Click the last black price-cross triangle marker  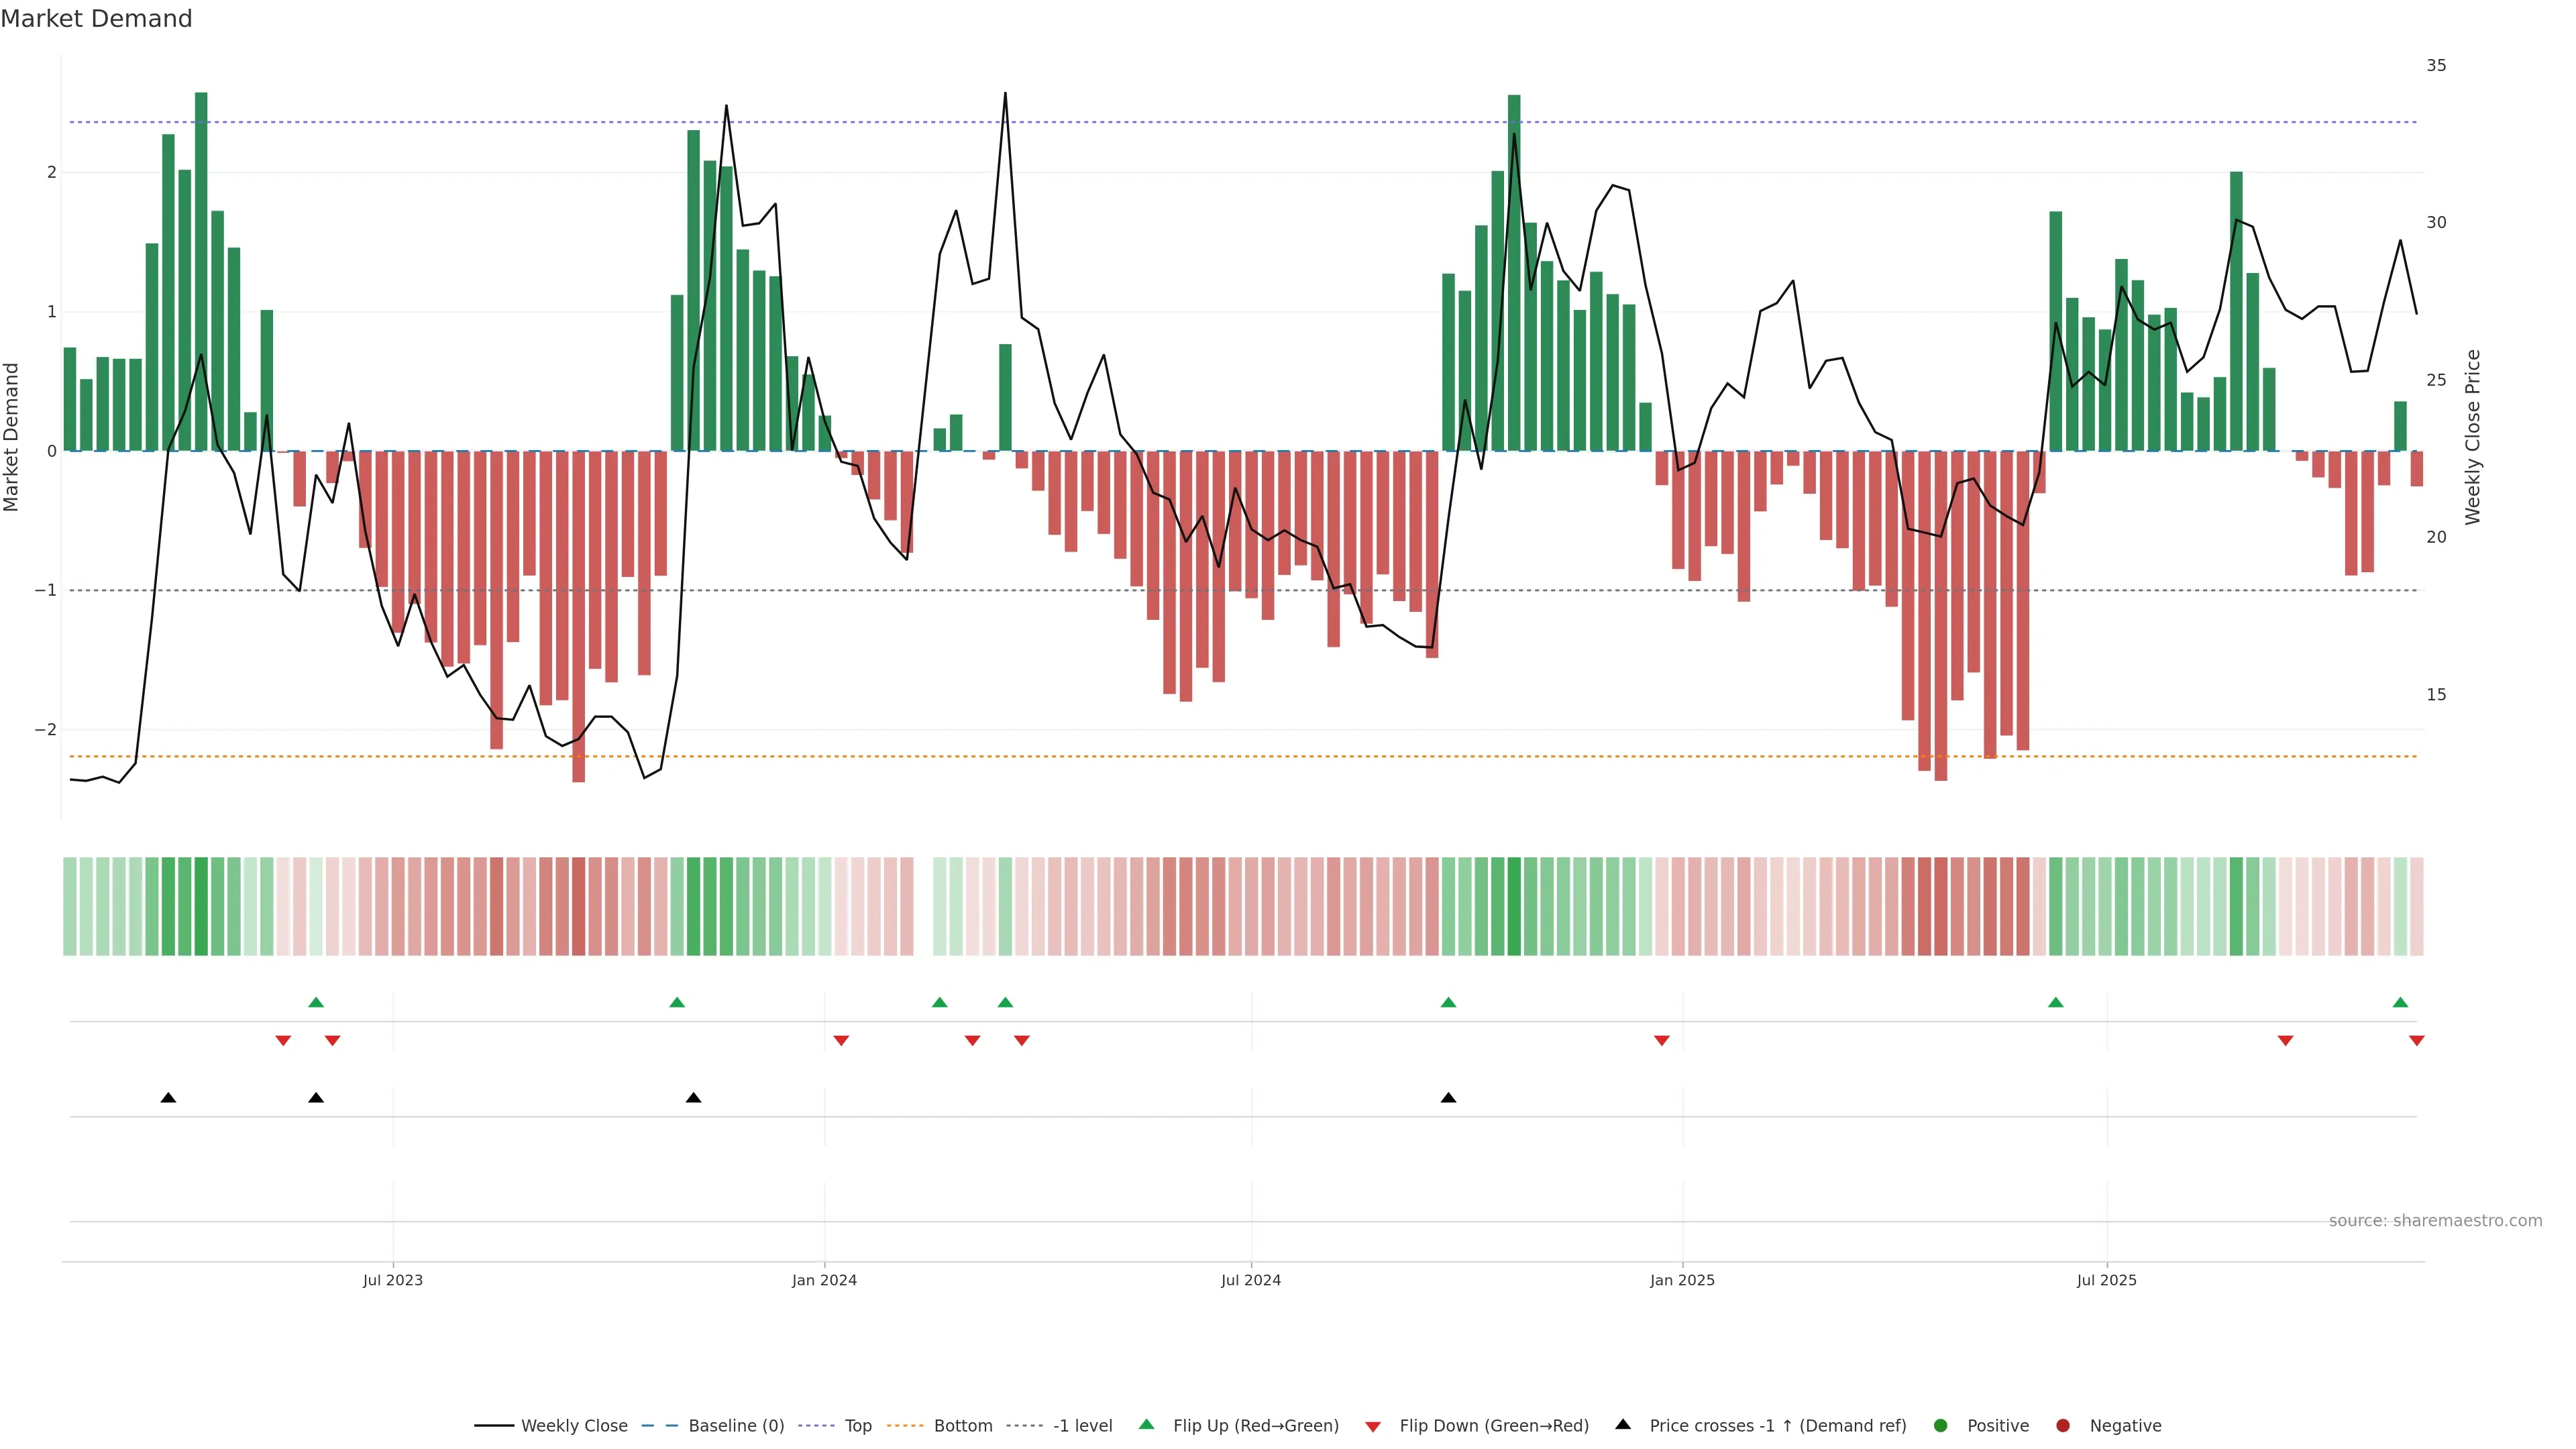click(1448, 1098)
